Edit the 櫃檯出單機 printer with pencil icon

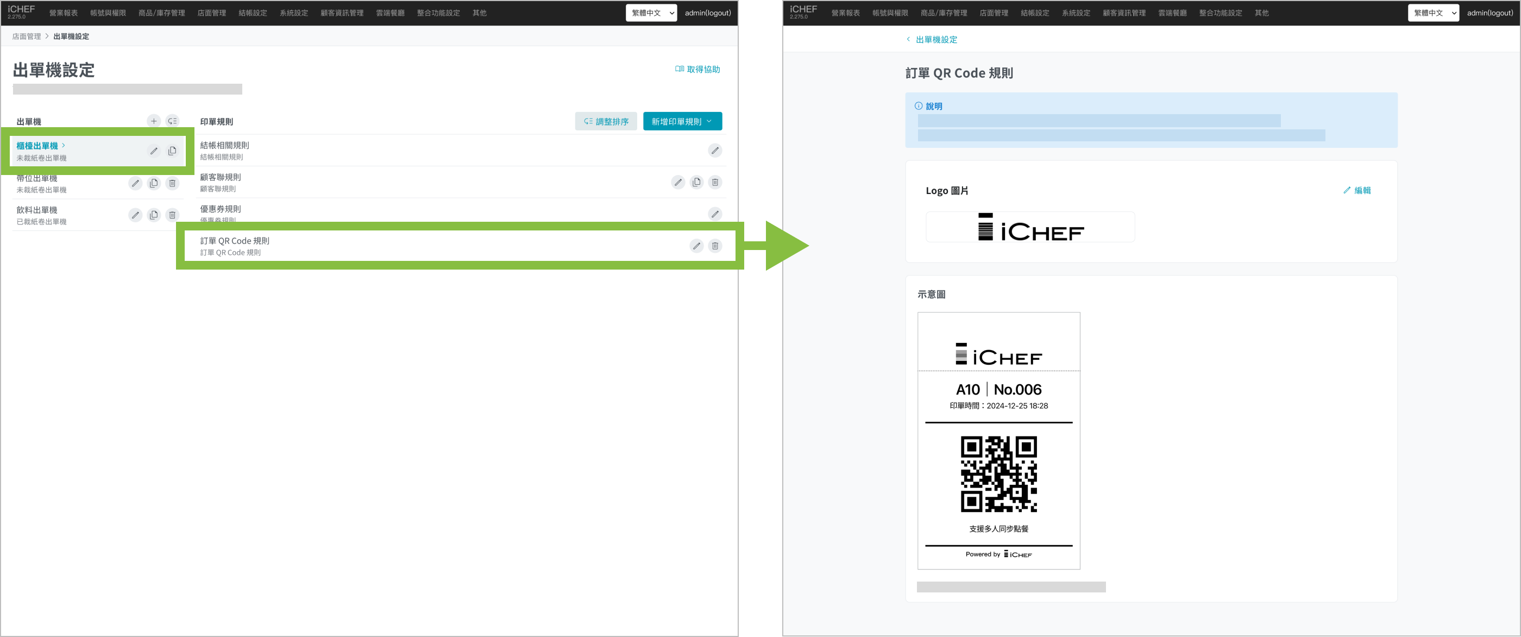click(154, 151)
